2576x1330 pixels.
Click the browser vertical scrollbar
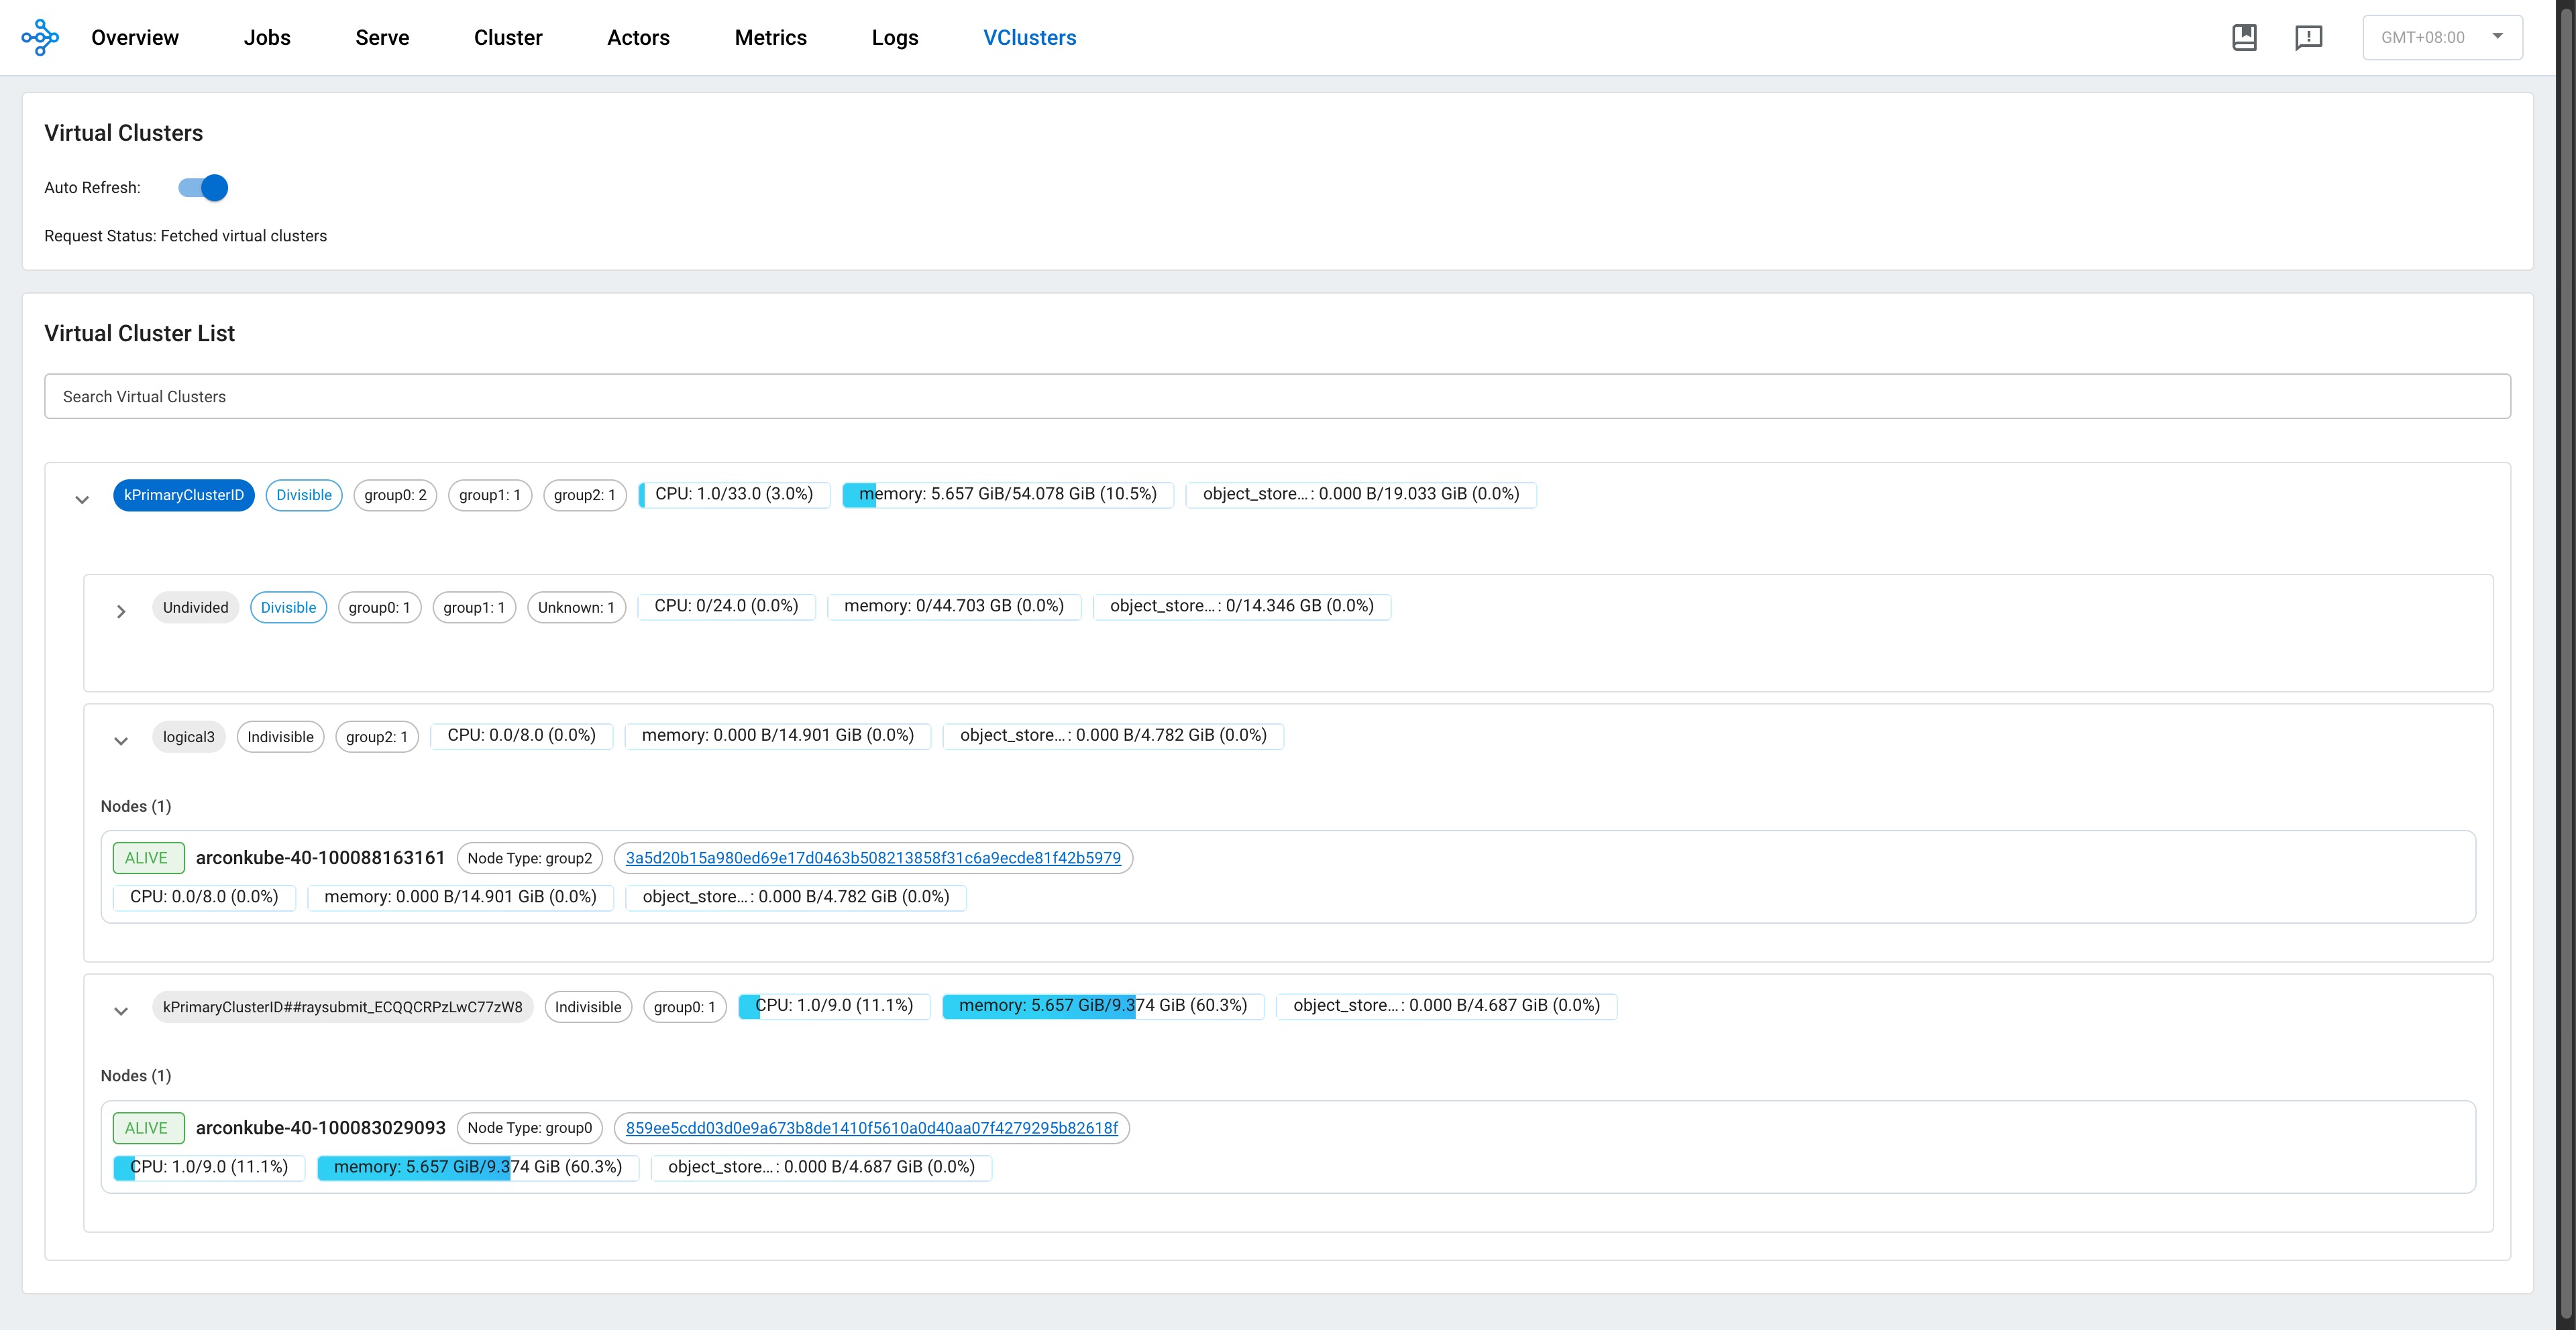[x=2565, y=664]
